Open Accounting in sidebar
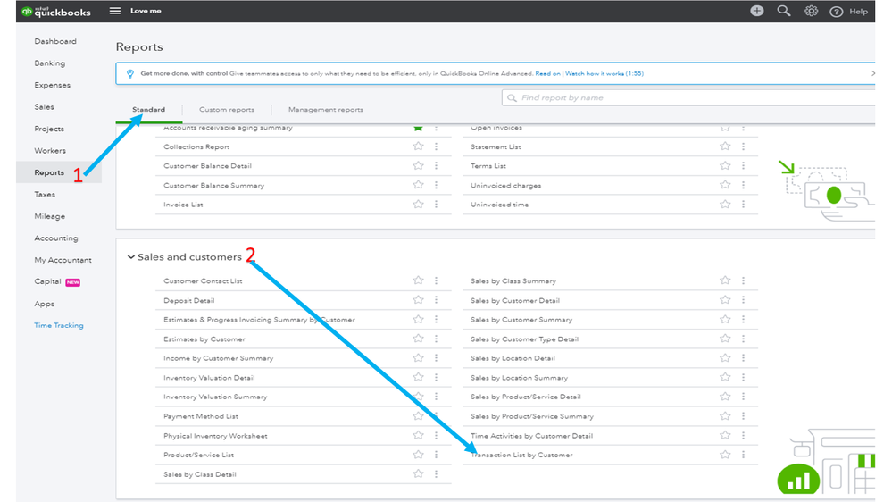 pos(55,238)
